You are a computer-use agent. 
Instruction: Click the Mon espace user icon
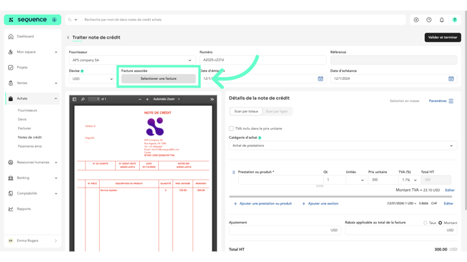tap(11, 52)
